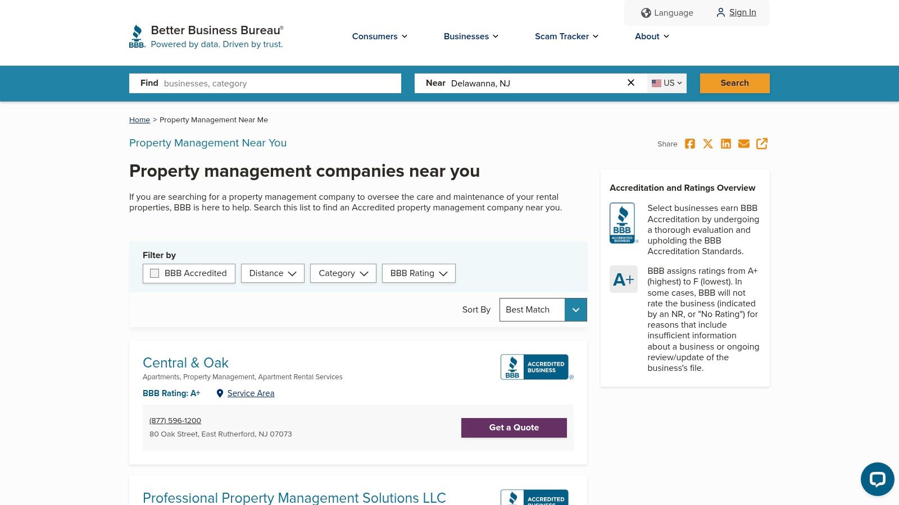Call (877) 596-1200 phone link
The image size is (899, 505).
(x=175, y=420)
